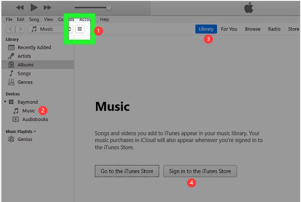
Task: Select Recently Added in sidebar
Action: (x=37, y=47)
